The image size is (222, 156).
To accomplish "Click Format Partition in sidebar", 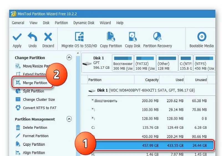I will point(32,136).
